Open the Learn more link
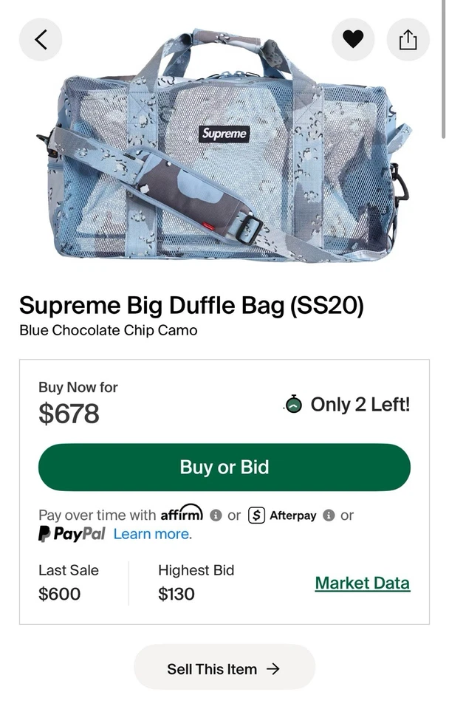Image resolution: width=449 pixels, height=709 pixels. click(151, 534)
